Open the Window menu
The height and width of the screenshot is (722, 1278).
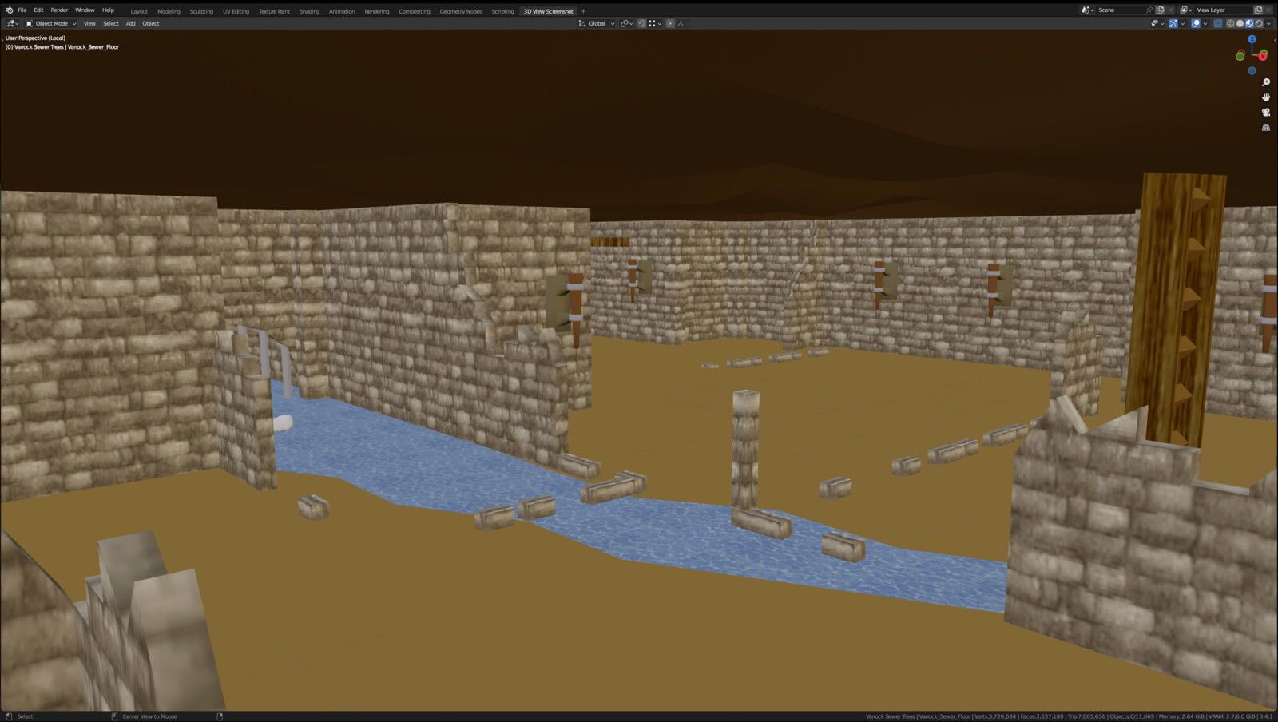[x=85, y=10]
